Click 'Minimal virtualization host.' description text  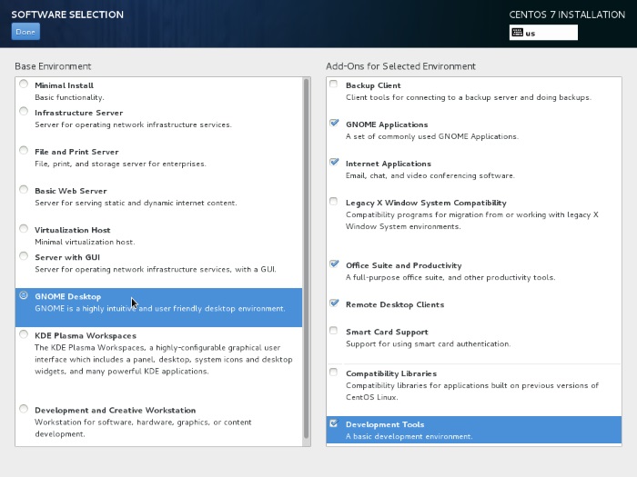(x=85, y=243)
